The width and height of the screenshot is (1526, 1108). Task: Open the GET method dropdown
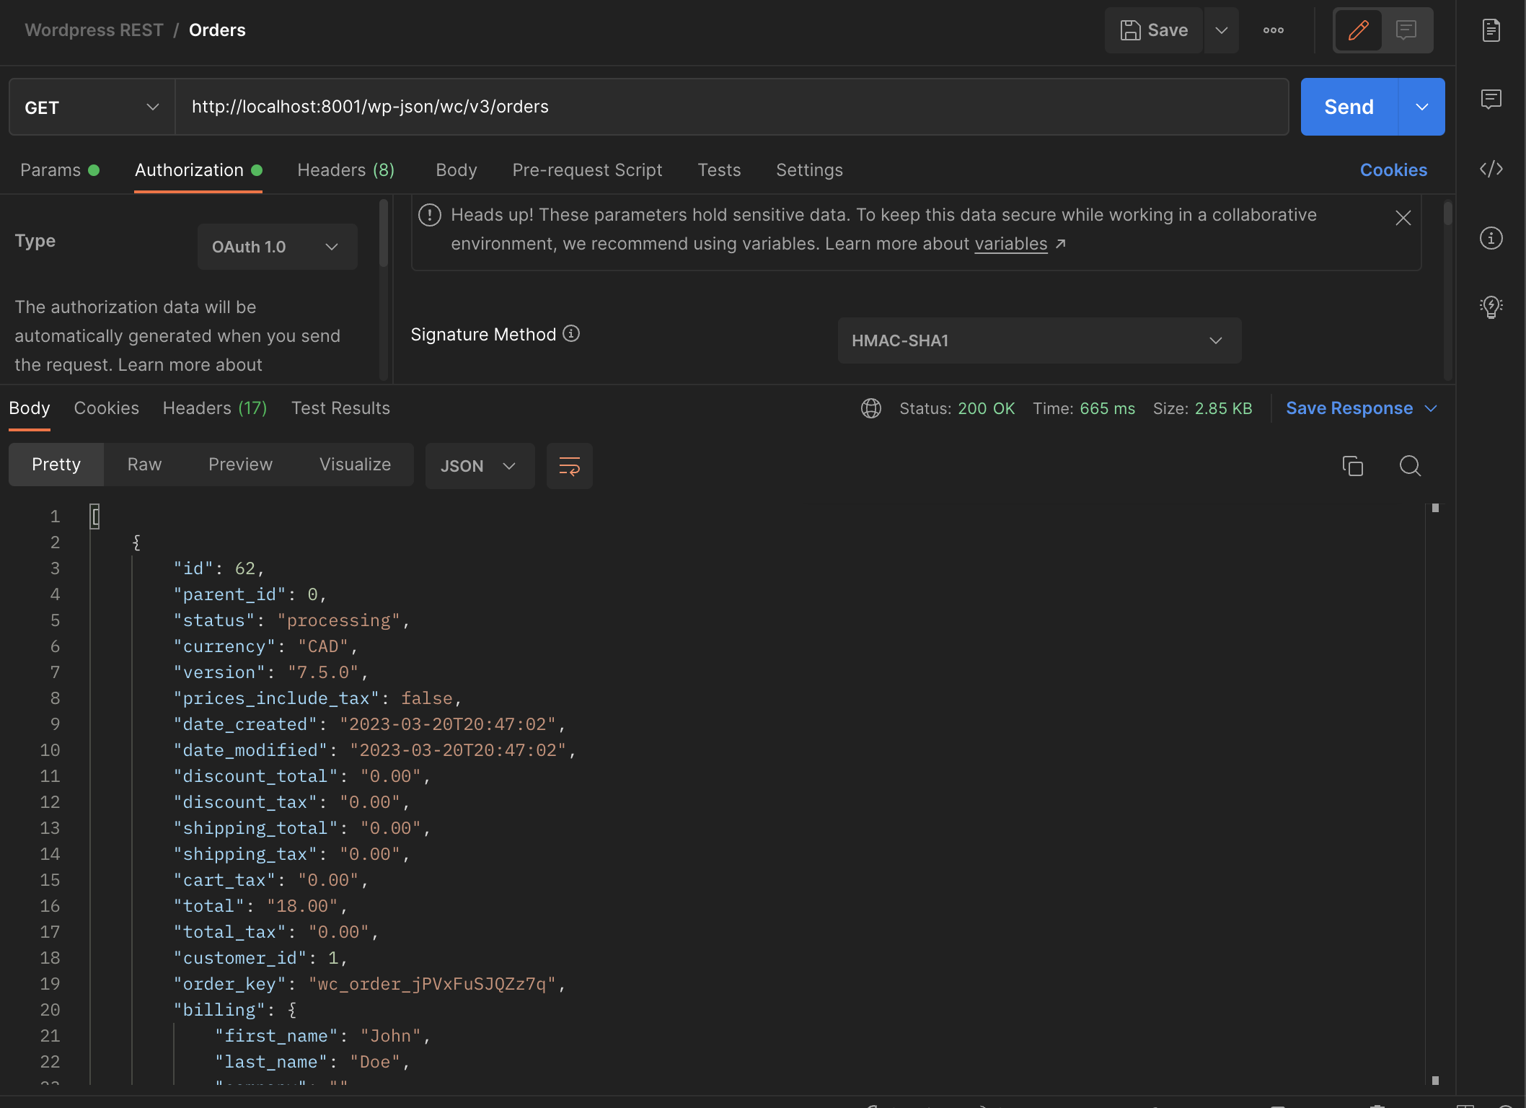[92, 107]
